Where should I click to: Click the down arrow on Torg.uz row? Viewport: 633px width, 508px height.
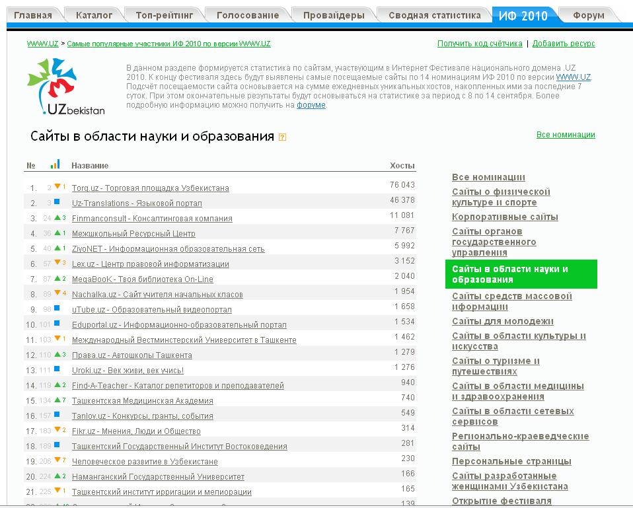[57, 186]
